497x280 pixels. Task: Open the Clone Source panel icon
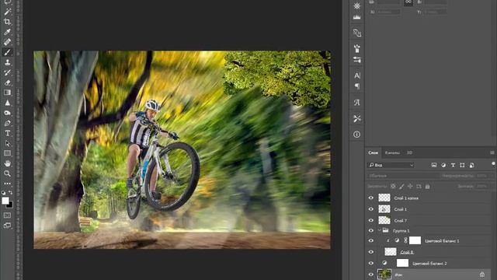[x=357, y=33]
